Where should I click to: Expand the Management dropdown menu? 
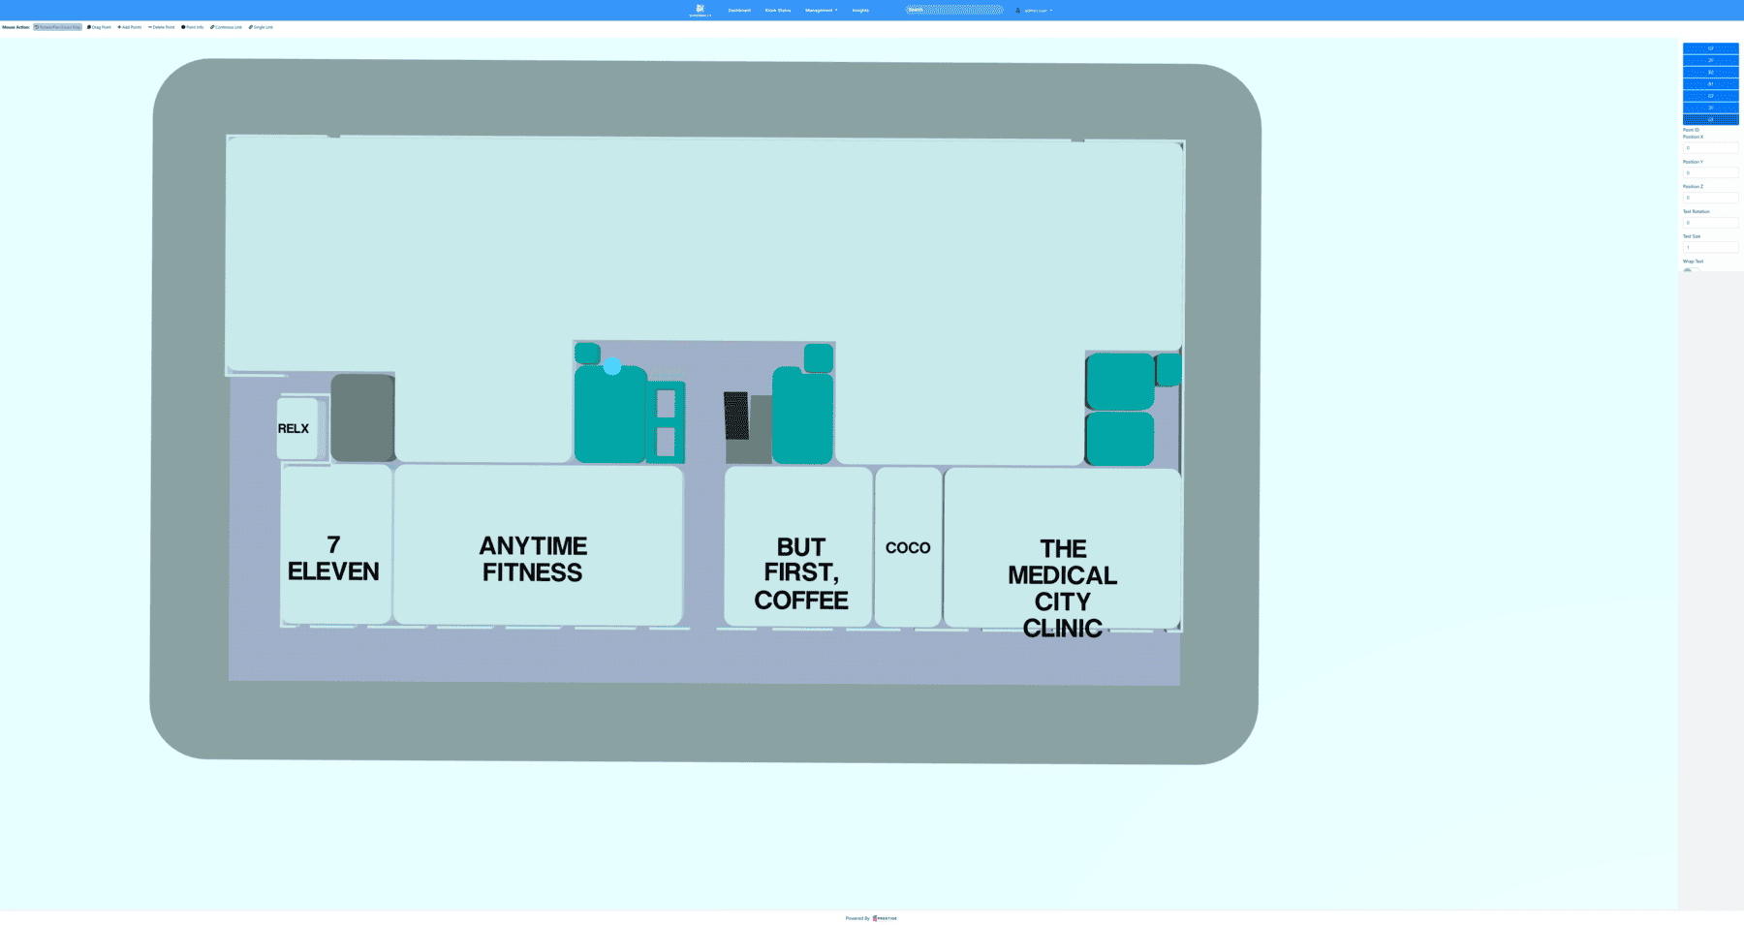point(821,11)
